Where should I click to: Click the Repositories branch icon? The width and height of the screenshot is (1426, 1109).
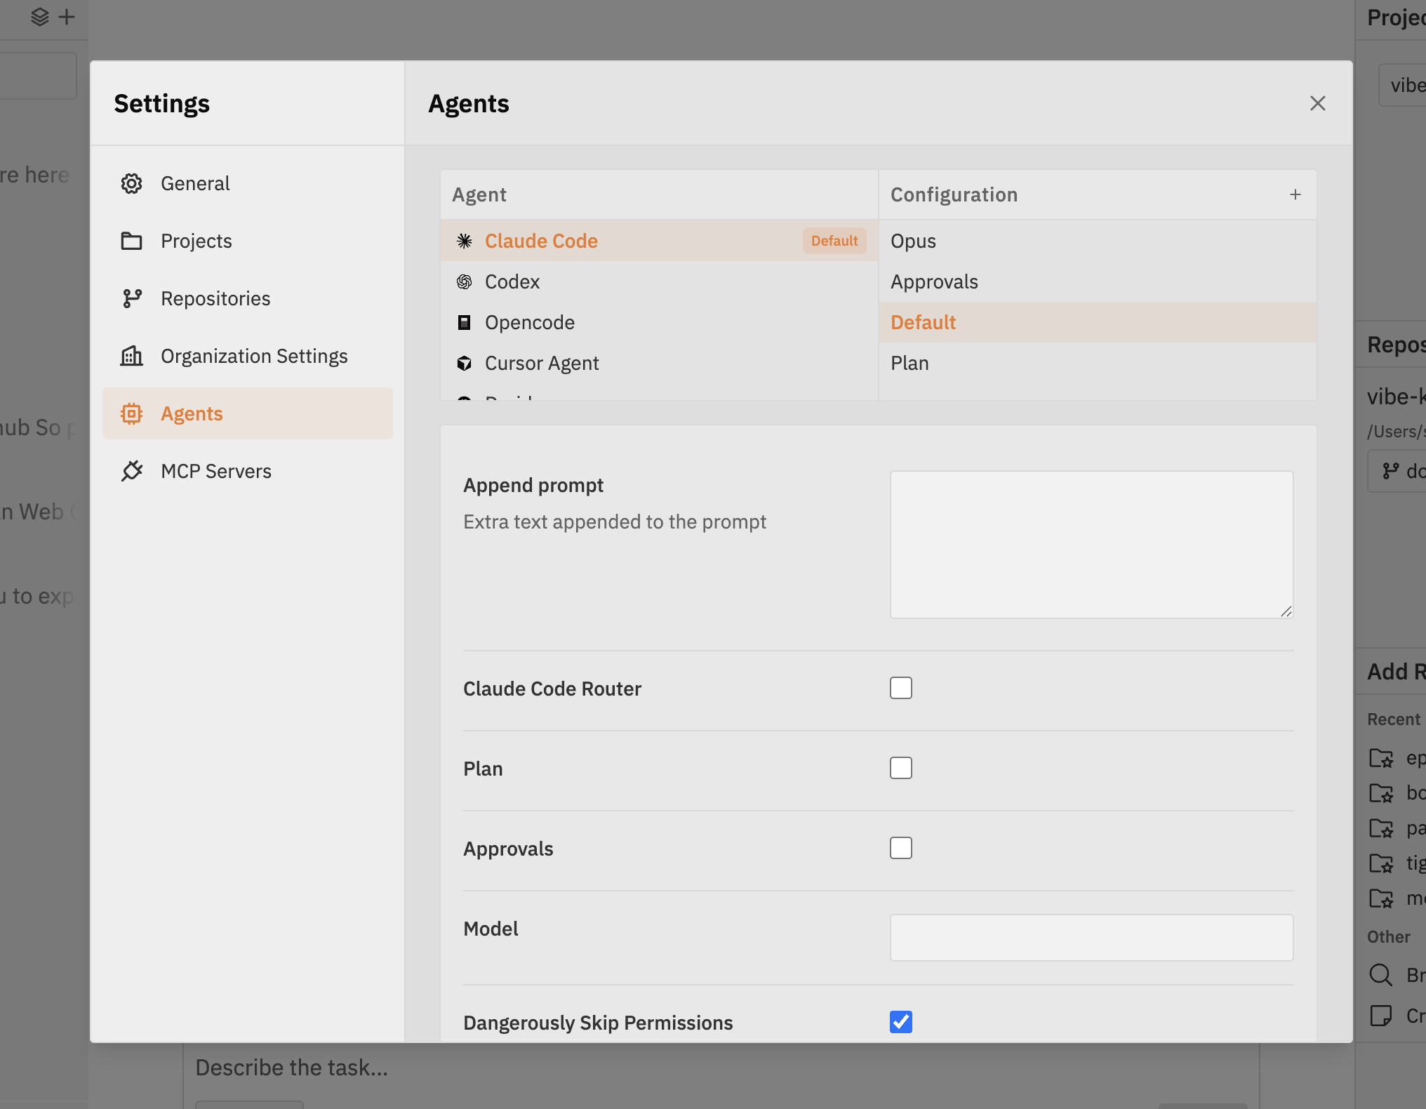(x=132, y=298)
